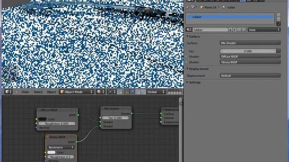Open the Glossy BSDF shader dropdown
Screen dimensions: 289x162
click(250, 62)
